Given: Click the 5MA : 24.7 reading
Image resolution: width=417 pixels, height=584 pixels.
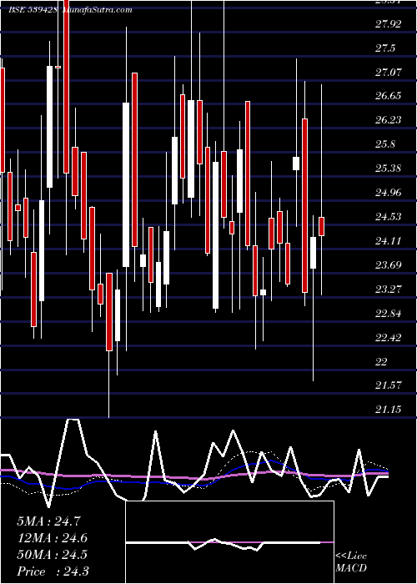Looking at the screenshot, I should pyautogui.click(x=48, y=521).
